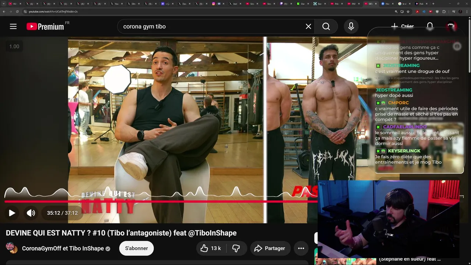Click the 35:12 / 37:12 time display

click(62, 213)
